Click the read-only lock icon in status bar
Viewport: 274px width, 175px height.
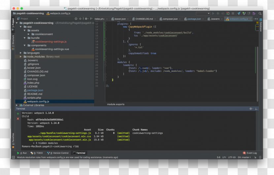[255, 158]
